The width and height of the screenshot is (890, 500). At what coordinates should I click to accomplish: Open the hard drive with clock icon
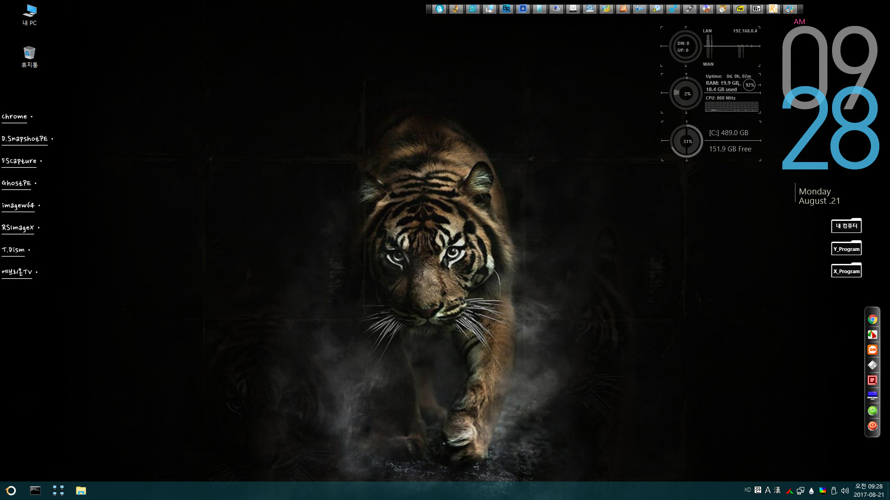573,9
